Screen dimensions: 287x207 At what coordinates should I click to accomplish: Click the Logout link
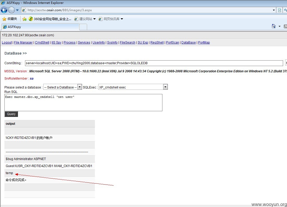(7, 43)
